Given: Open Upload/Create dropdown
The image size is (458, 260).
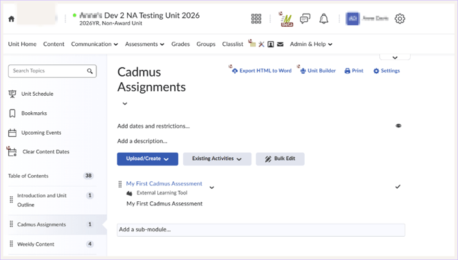Looking at the screenshot, I should (x=148, y=159).
